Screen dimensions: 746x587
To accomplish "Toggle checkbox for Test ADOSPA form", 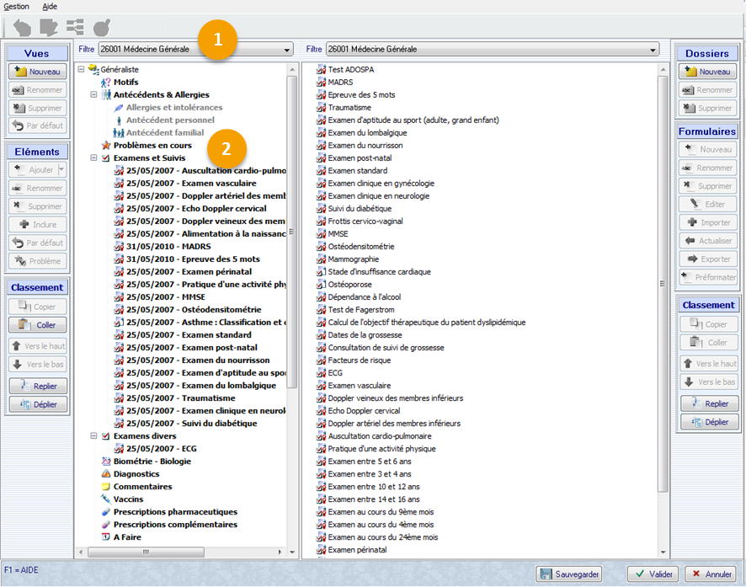I will click(x=320, y=70).
